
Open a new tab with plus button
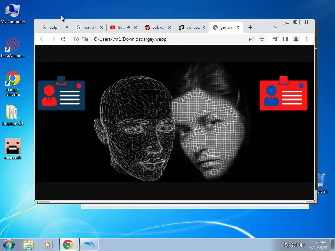click(x=250, y=27)
